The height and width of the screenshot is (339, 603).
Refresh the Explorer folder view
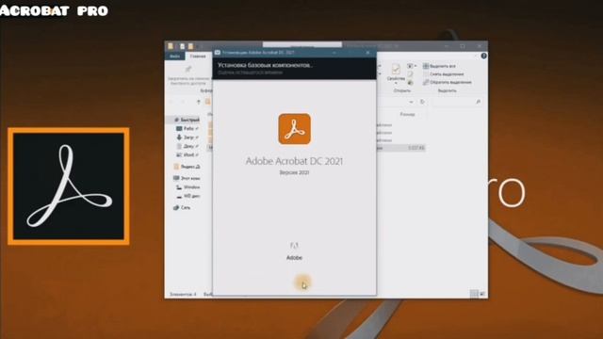tap(422, 102)
